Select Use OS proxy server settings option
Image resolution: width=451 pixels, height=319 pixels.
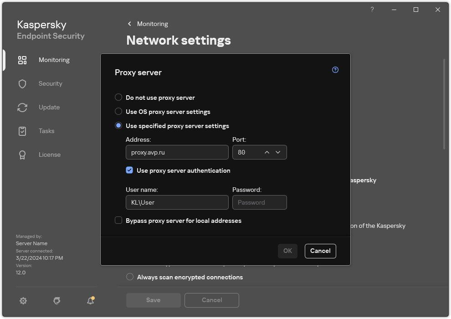point(118,111)
